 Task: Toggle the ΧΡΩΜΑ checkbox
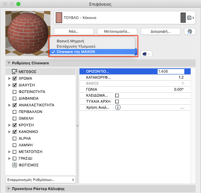(15, 78)
